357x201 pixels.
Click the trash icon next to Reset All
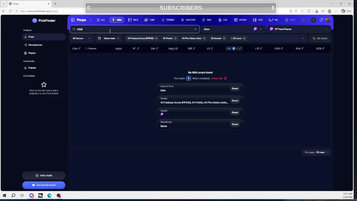[225, 78]
